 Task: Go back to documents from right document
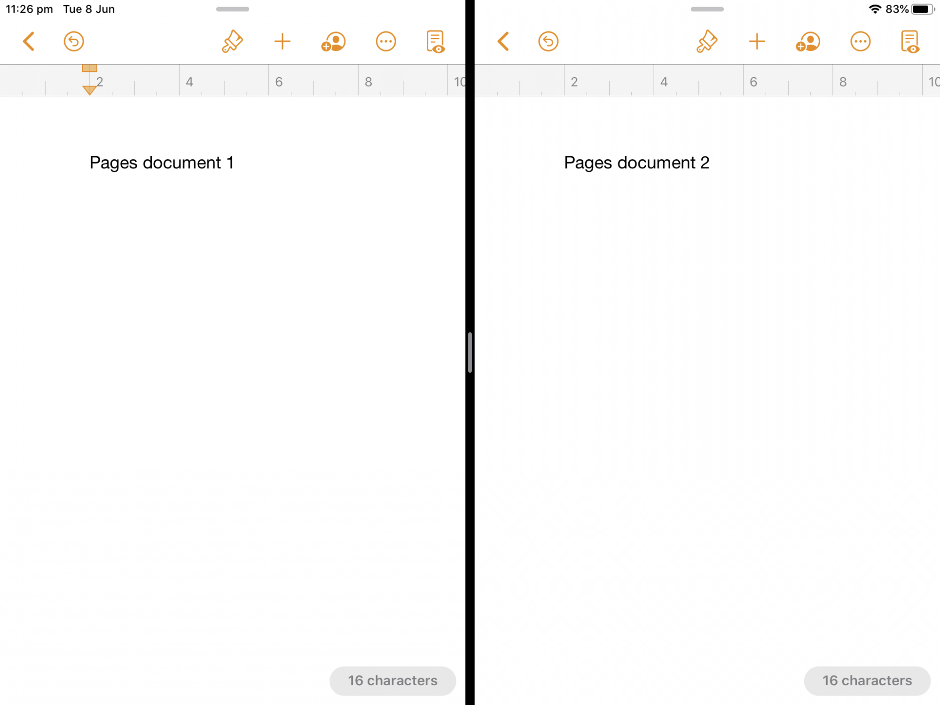click(x=503, y=41)
